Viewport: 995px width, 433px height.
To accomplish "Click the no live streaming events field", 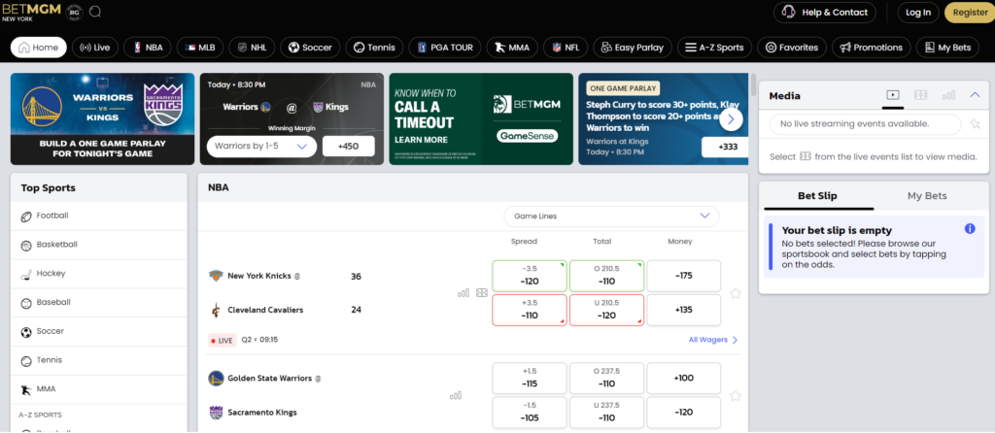I will point(866,124).
